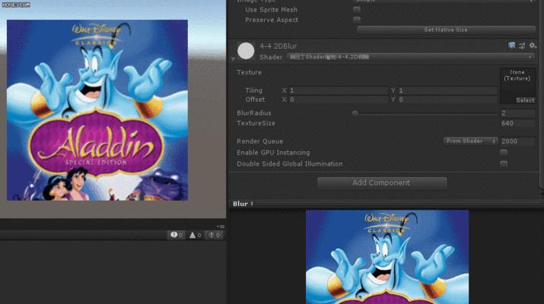This screenshot has width=544, height=304.
Task: Tick Double Sided Global Illumination checkbox
Action: 504,163
